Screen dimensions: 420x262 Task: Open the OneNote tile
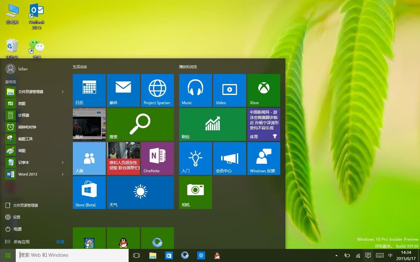click(x=157, y=158)
